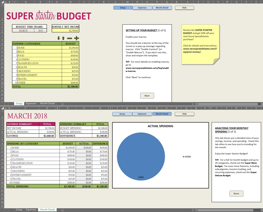The height and width of the screenshot is (212, 263).
Task: Select the 2018 budget year cell
Action: 40,30
